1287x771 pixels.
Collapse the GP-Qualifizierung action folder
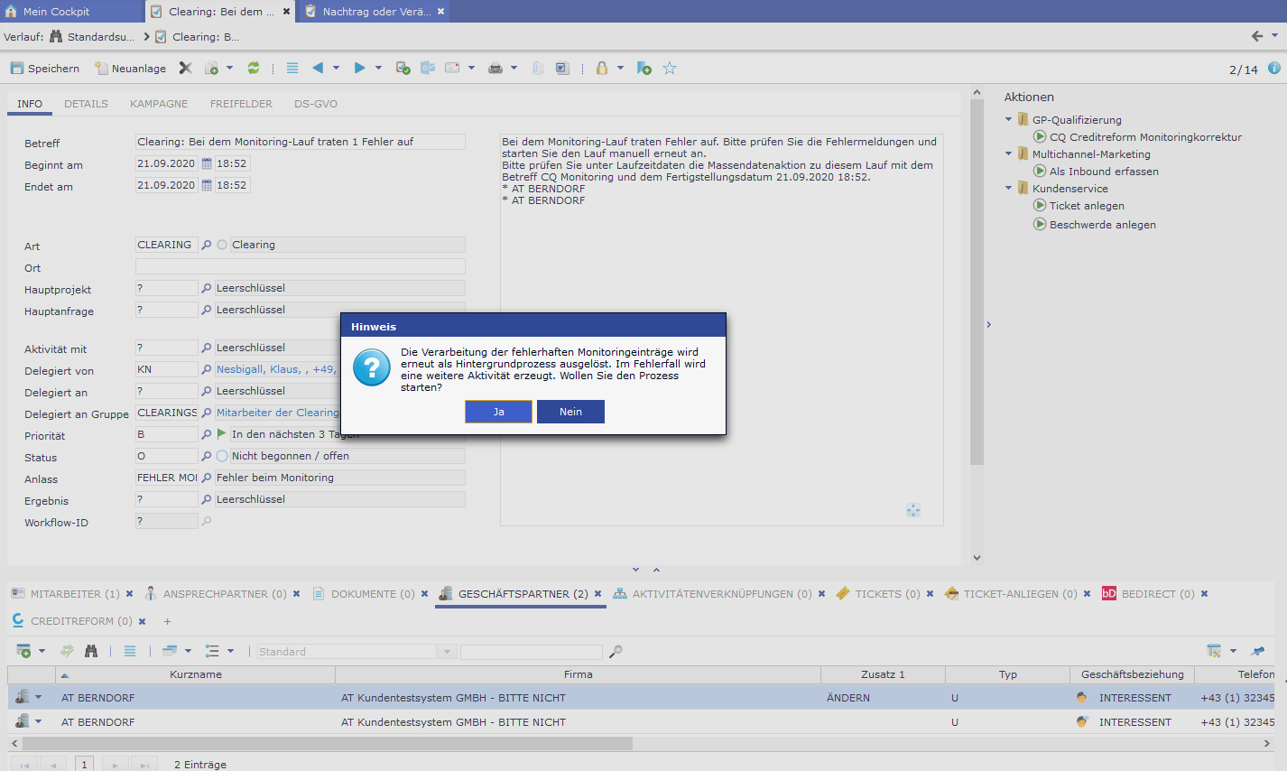(x=1009, y=119)
